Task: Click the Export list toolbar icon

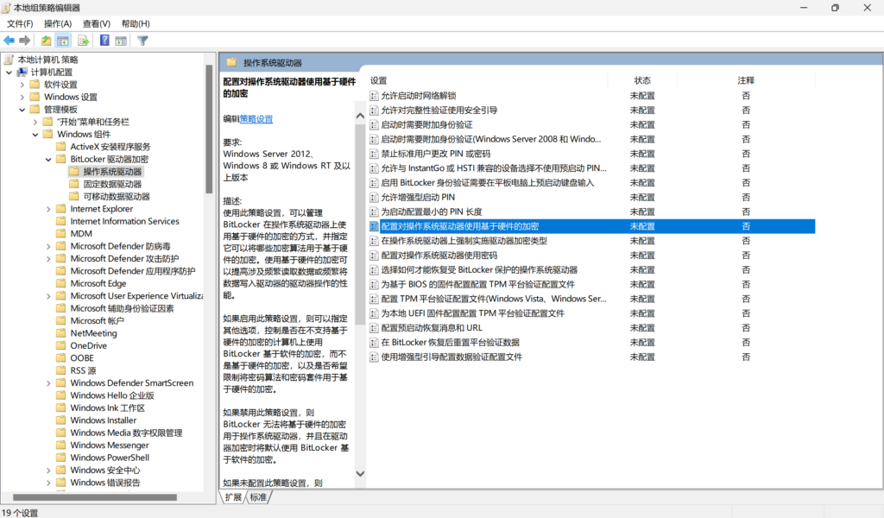Action: 84,41
